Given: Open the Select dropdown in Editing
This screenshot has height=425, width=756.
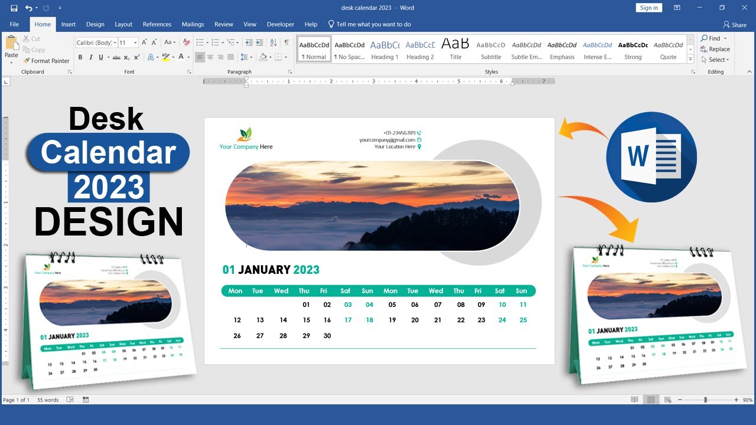Looking at the screenshot, I should pyautogui.click(x=715, y=60).
